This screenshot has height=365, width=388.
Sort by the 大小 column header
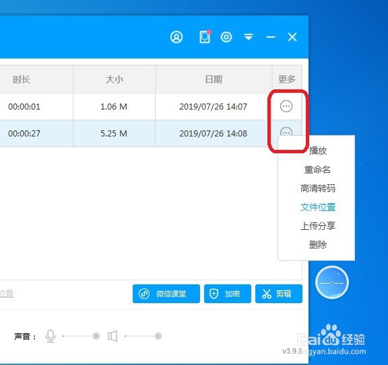click(x=115, y=79)
